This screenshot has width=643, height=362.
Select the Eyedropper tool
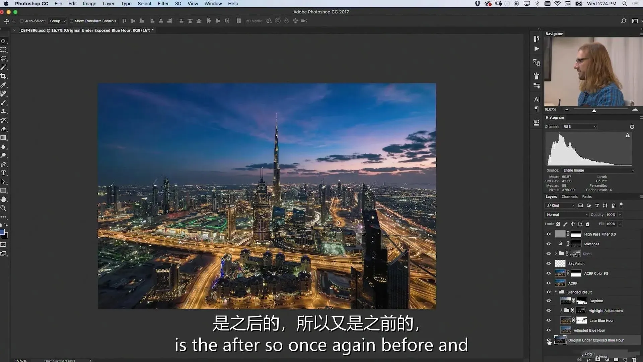[x=4, y=85]
